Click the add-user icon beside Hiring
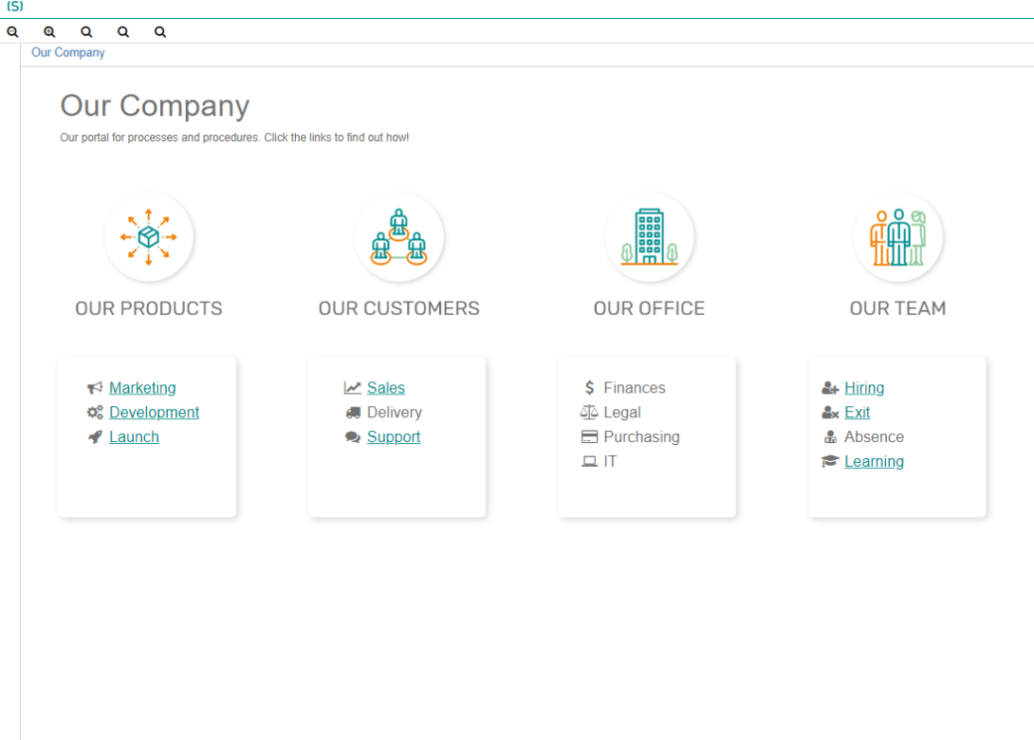This screenshot has width=1034, height=740. (830, 388)
